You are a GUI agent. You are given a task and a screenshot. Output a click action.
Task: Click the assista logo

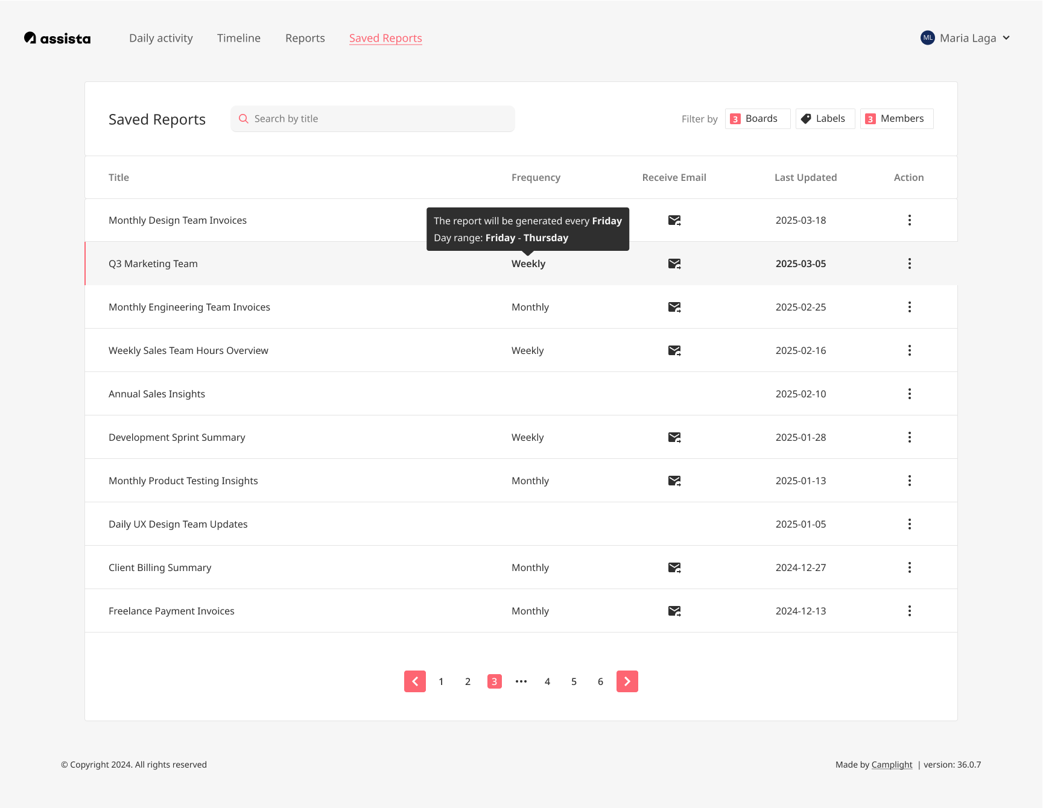click(57, 38)
